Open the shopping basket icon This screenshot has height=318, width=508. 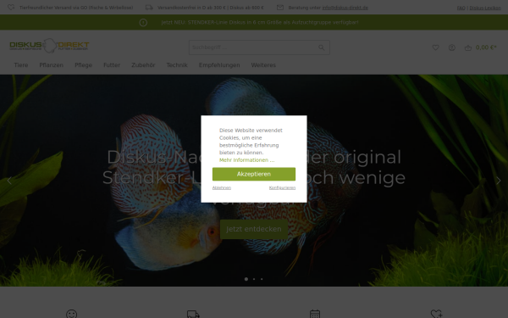point(468,47)
